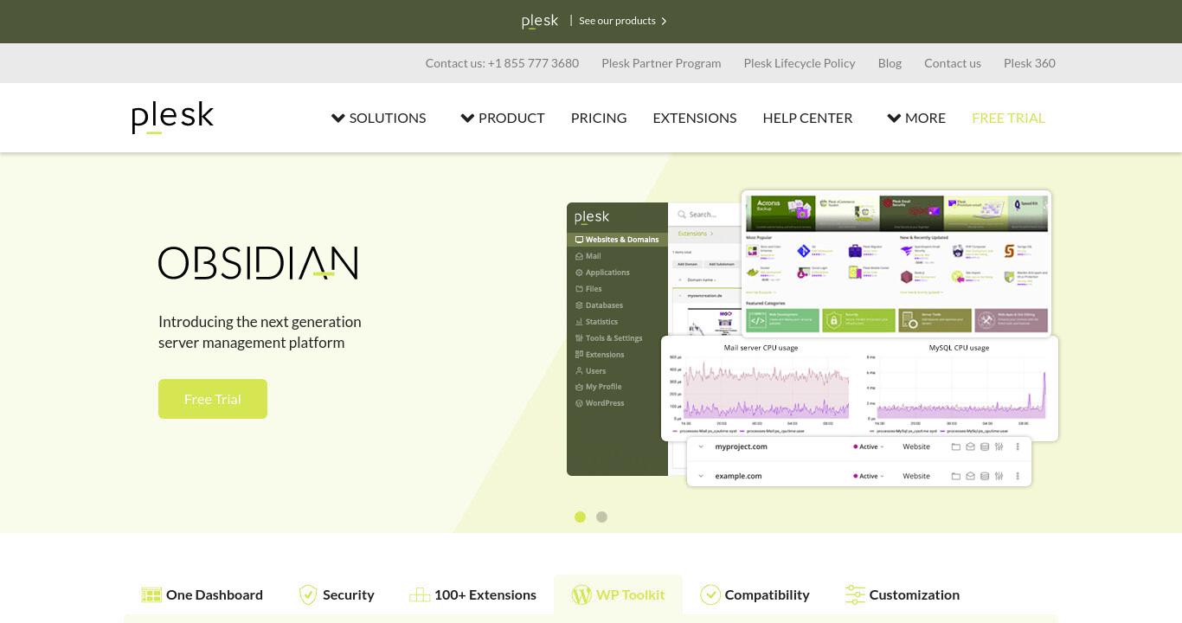Click Statistics in the screenshot sidebar
This screenshot has height=623, width=1182.
[x=596, y=322]
